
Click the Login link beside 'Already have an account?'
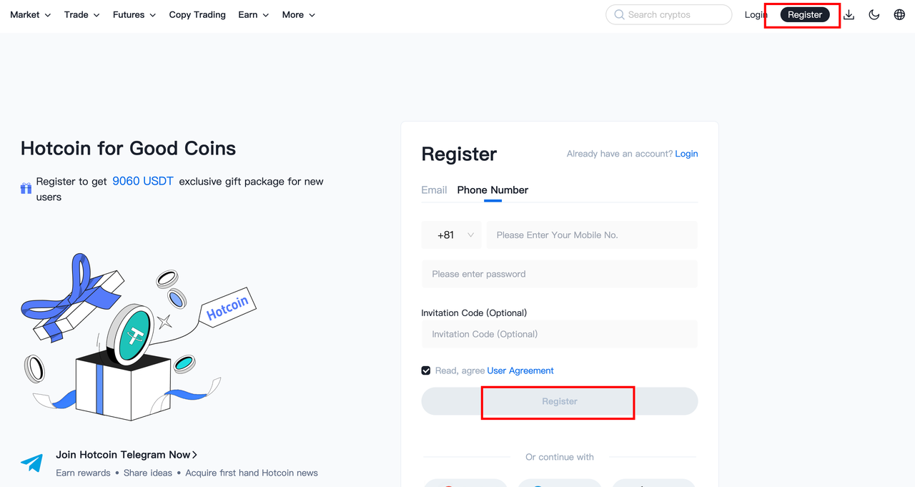[x=686, y=154]
